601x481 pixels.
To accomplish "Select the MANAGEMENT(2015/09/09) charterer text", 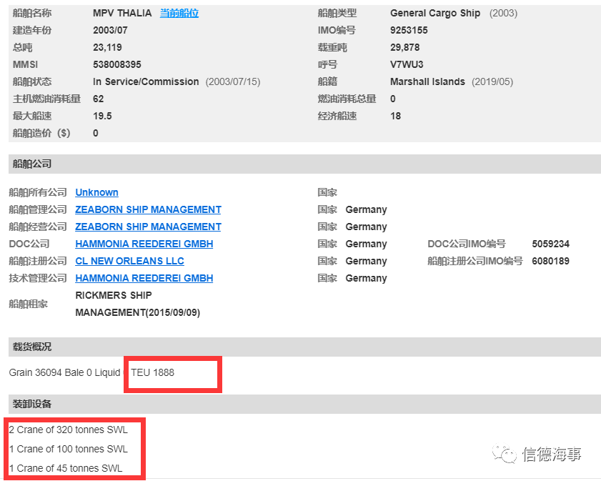I will point(138,313).
